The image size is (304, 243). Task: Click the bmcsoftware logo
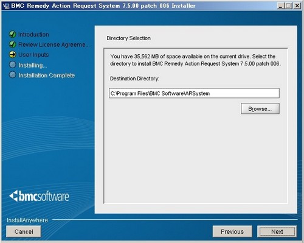[39, 196]
